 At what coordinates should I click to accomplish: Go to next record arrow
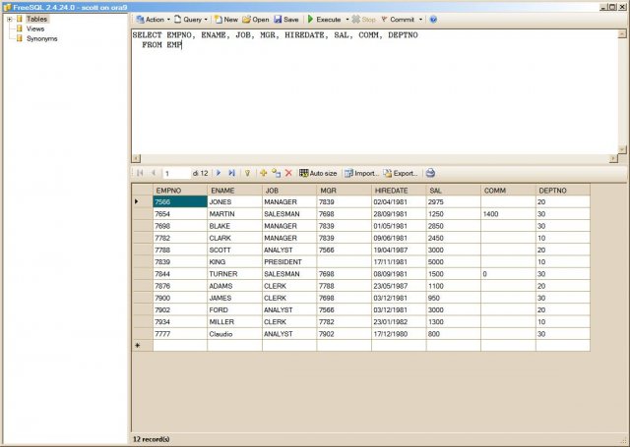tap(219, 172)
